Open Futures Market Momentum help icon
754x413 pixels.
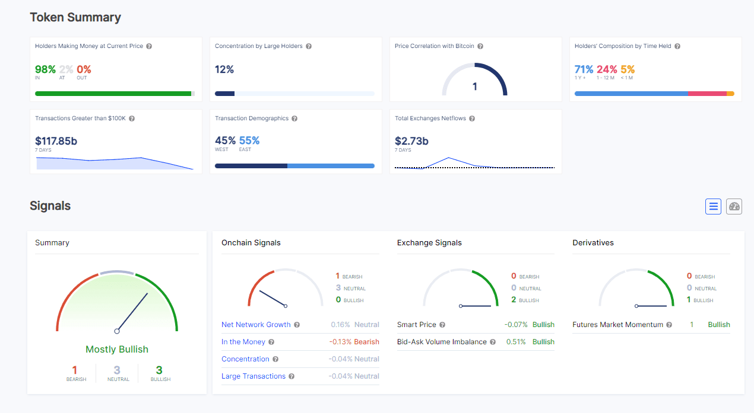[x=669, y=325]
